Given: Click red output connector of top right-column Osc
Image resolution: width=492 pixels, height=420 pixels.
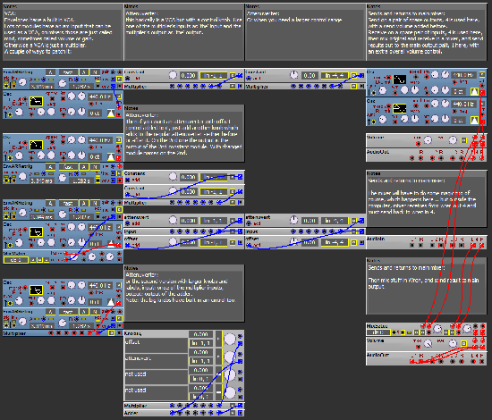Looking at the screenshot, I should point(482,93).
